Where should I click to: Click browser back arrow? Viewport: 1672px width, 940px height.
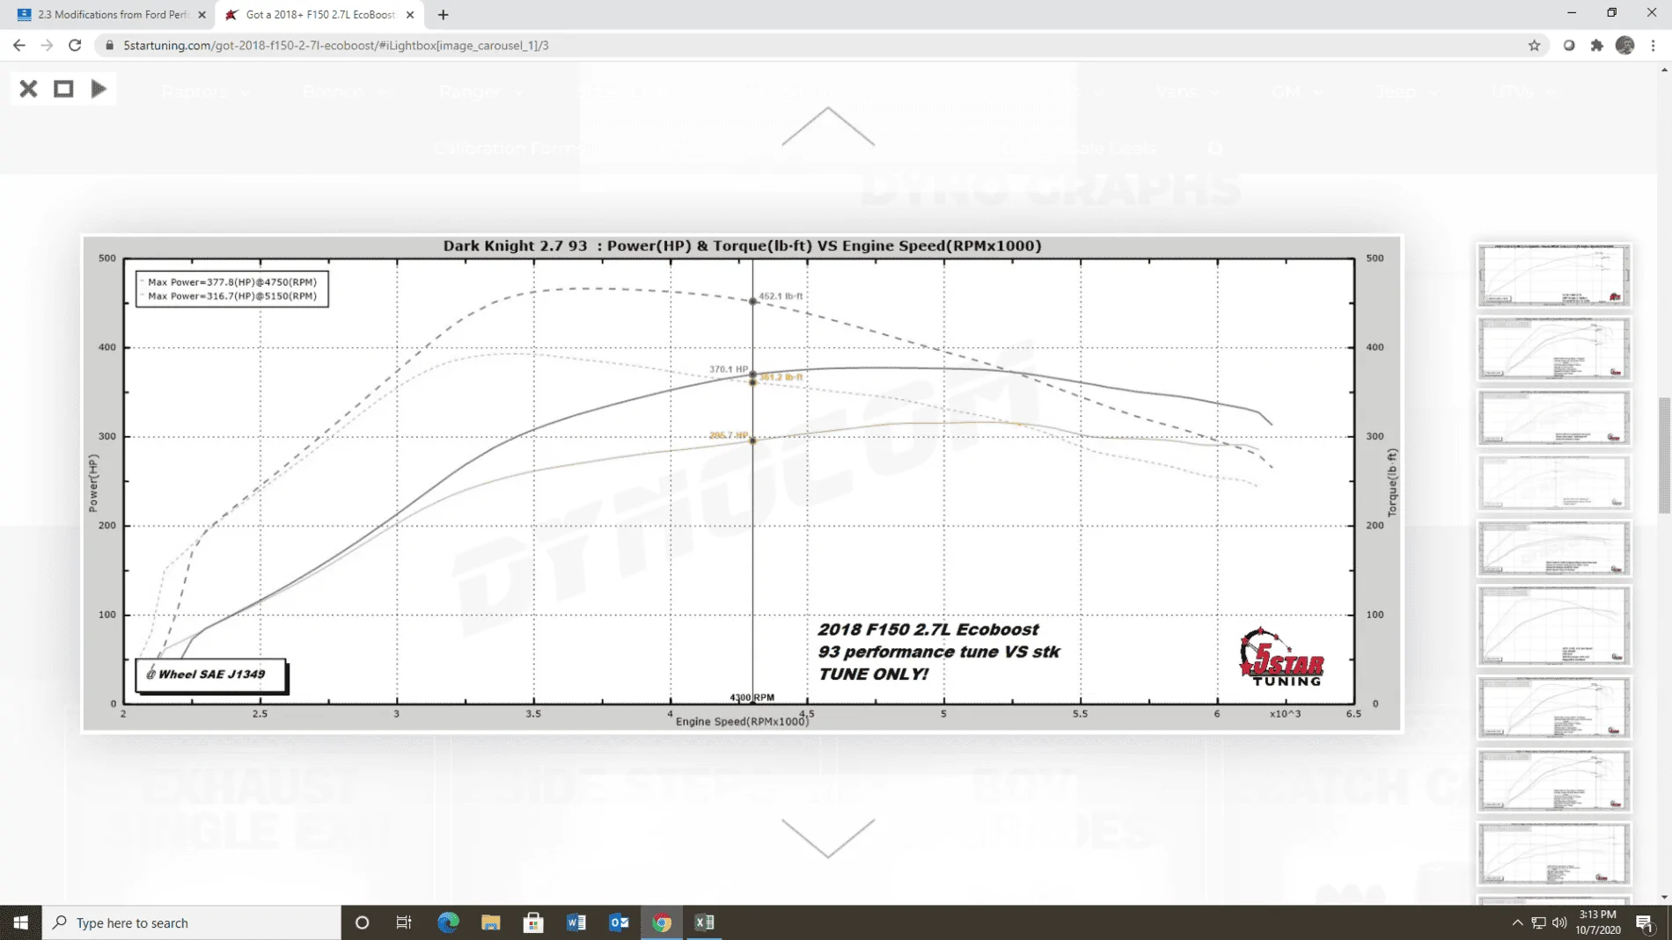[x=18, y=45]
